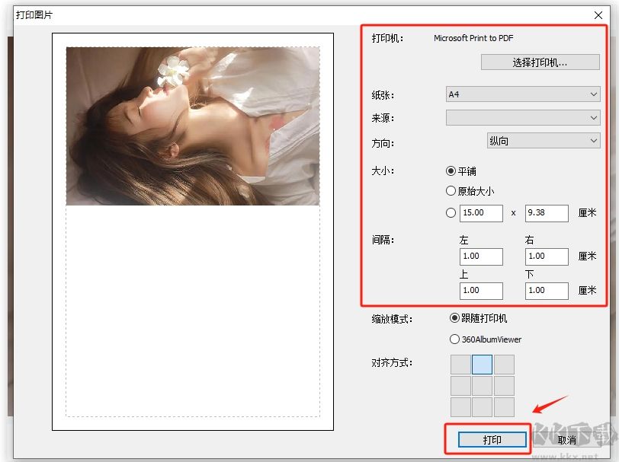Open the 选择打印机 printer selection dialog
Viewport: 619px width, 462px height.
pyautogui.click(x=540, y=62)
